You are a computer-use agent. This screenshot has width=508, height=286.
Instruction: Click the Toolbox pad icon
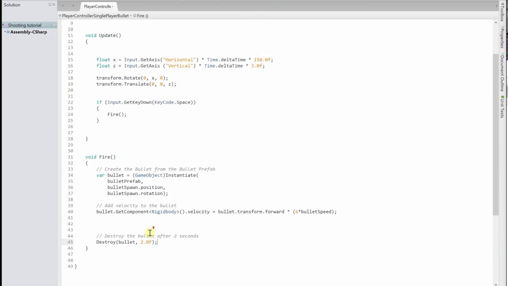[x=502, y=4]
